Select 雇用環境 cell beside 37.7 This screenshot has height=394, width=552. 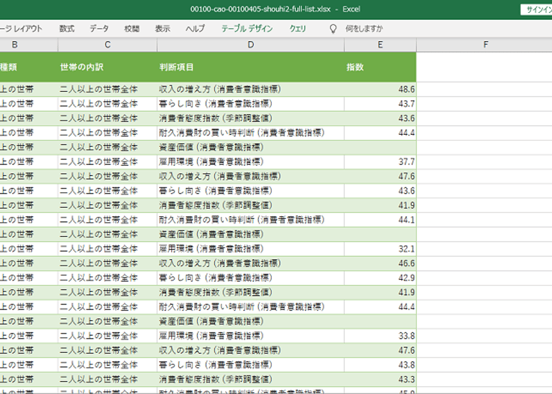250,162
